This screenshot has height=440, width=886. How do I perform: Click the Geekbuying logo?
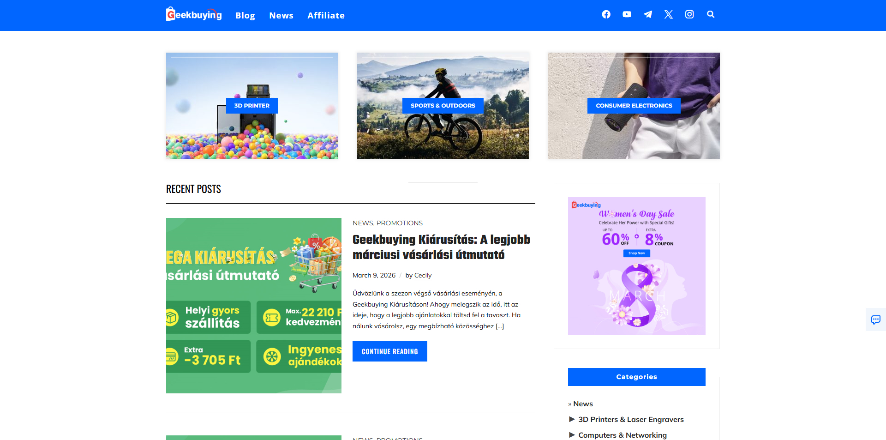point(194,14)
